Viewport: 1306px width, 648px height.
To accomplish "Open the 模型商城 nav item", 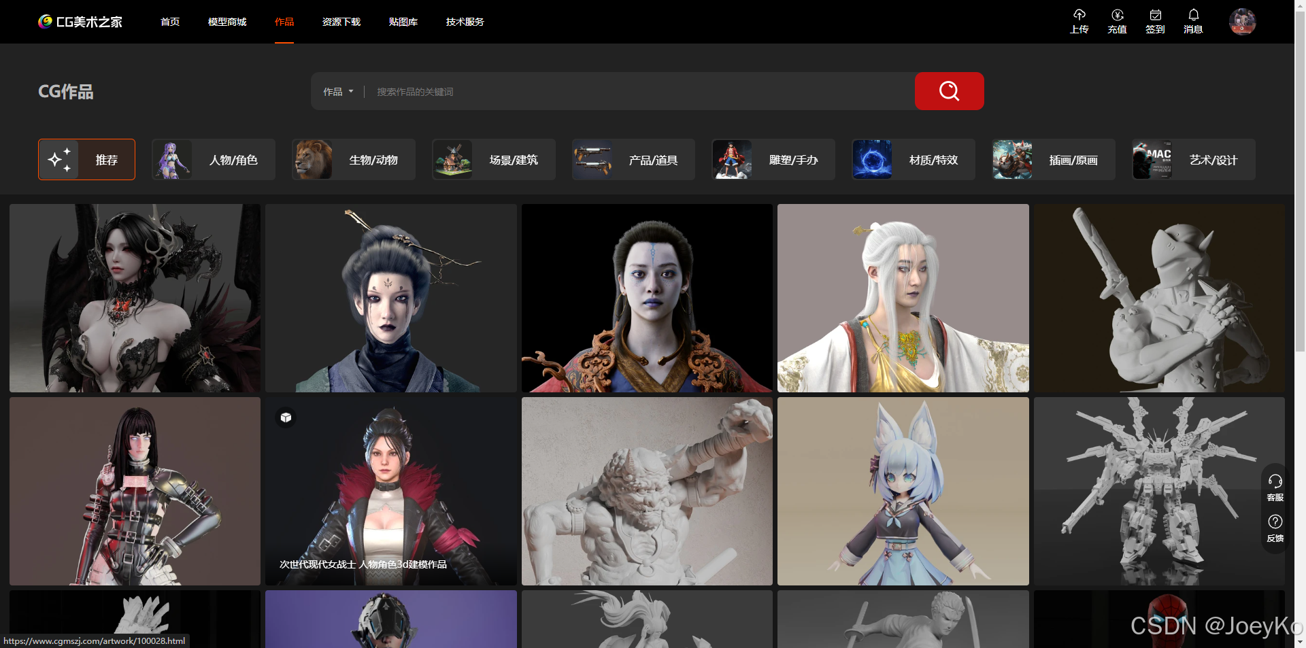I will [227, 22].
